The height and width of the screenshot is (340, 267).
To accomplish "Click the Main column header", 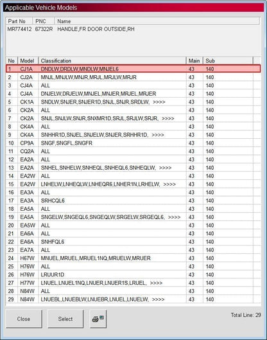I will tap(194, 60).
